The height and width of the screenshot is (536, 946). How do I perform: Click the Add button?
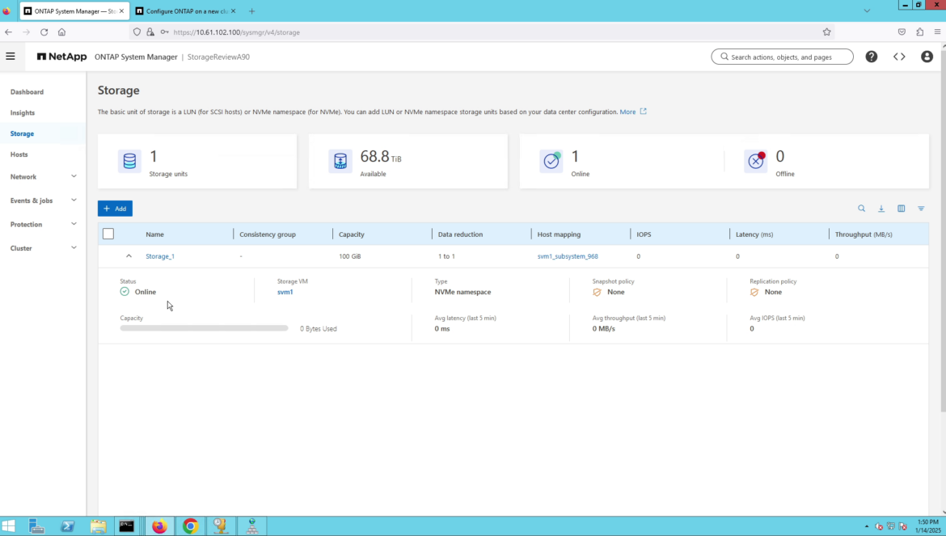[x=116, y=209]
